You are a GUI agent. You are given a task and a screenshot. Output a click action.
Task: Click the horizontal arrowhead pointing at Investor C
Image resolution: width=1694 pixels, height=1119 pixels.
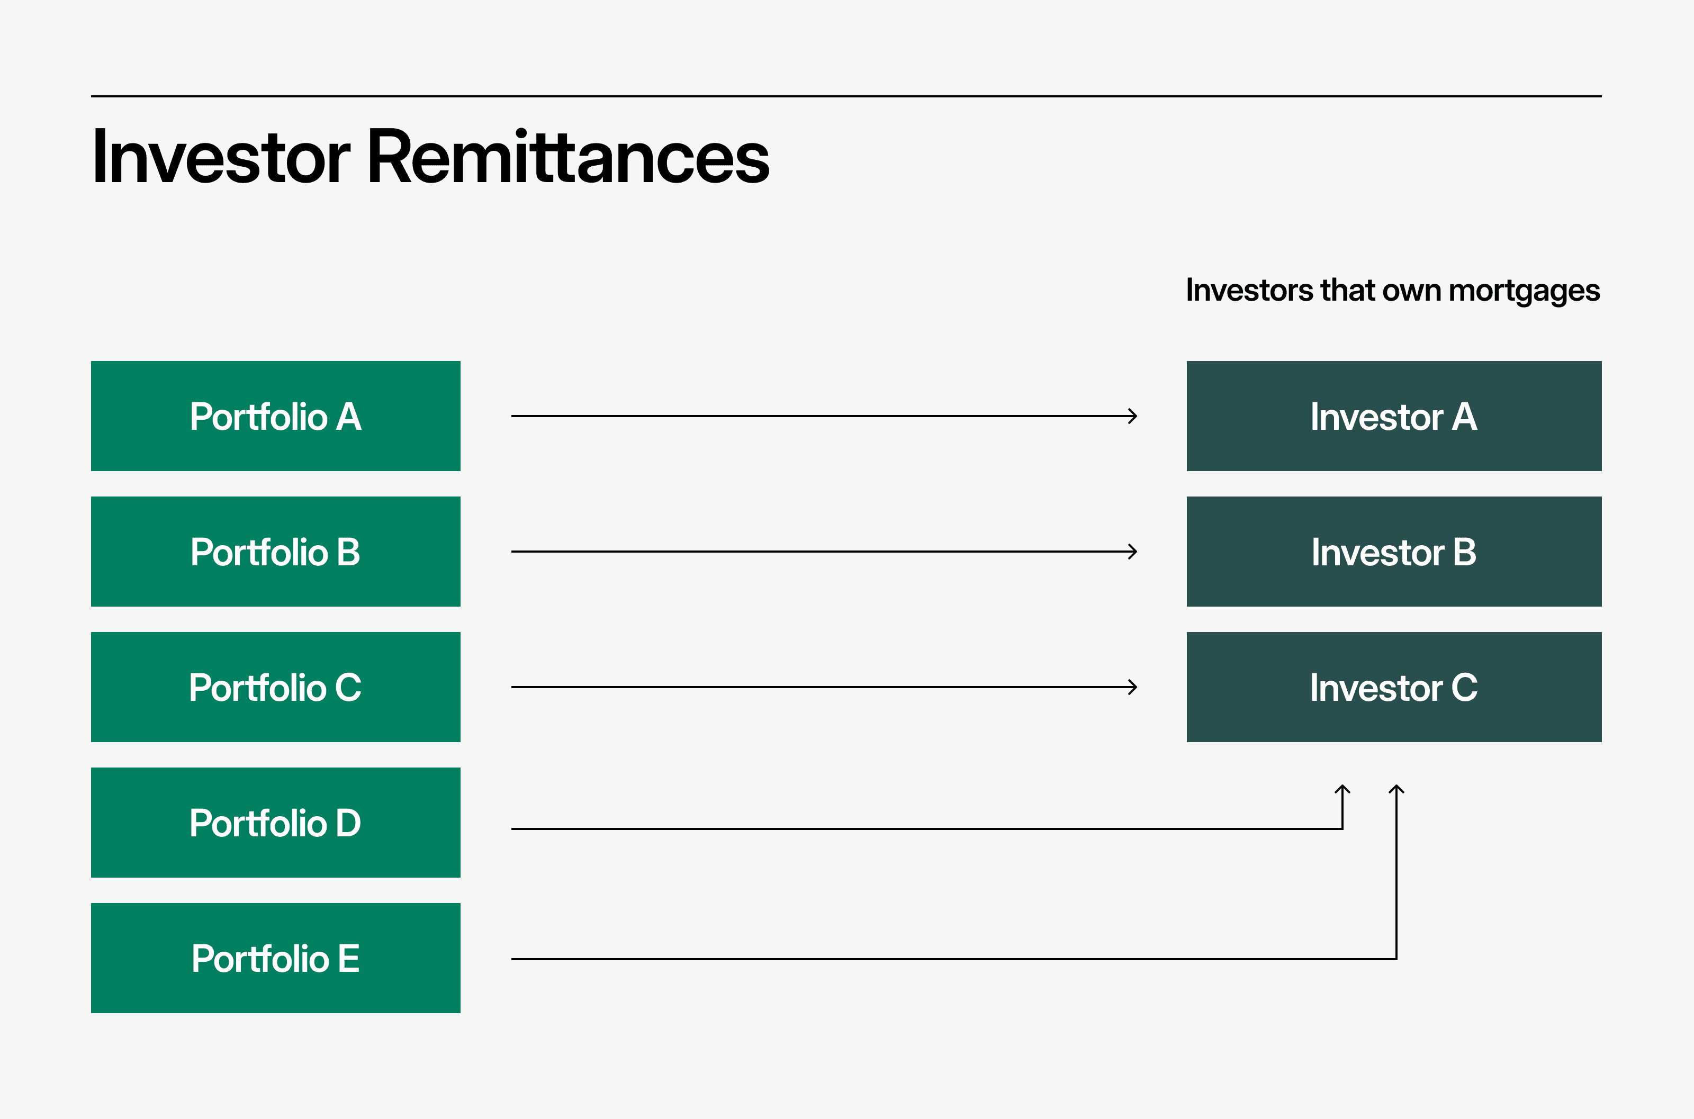pos(1132,687)
